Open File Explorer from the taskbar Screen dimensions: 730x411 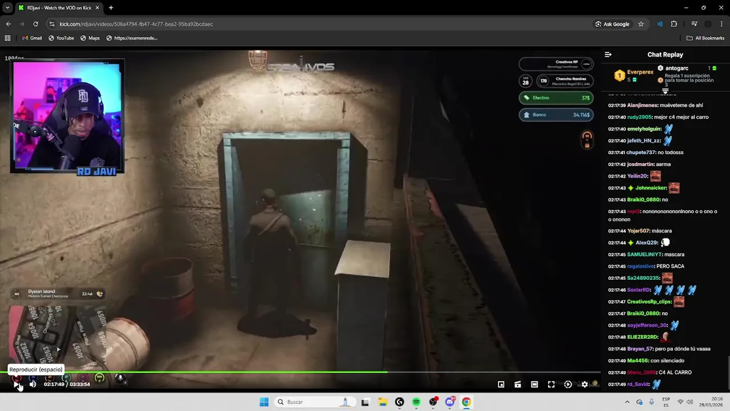(382, 402)
